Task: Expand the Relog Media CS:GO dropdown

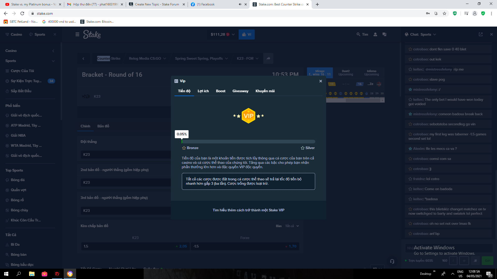Action: tap(147, 59)
